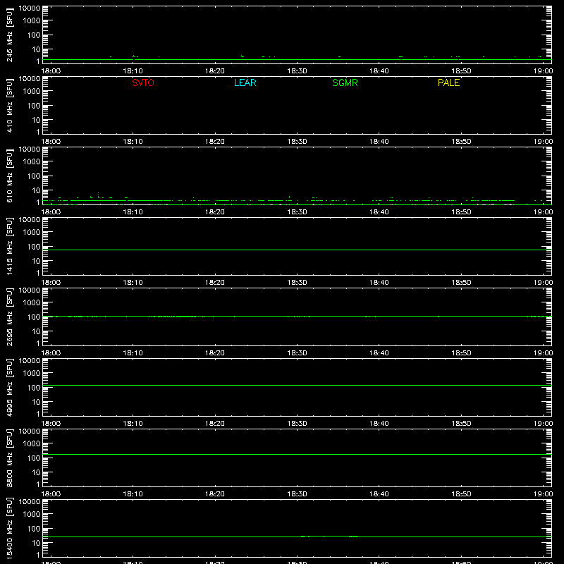
Task: Click the 10 tick on 15400 MHz axis
Action: coord(37,543)
